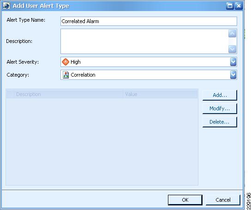Expand the Category dropdown arrow
251x210 pixels.
tap(233, 75)
